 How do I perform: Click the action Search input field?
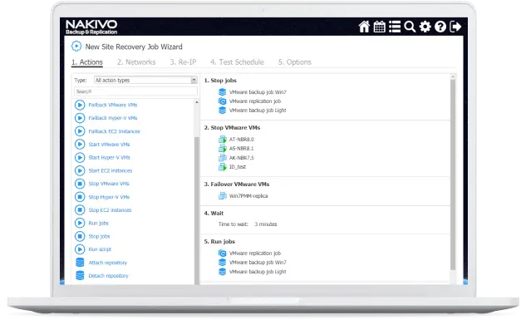pos(135,91)
